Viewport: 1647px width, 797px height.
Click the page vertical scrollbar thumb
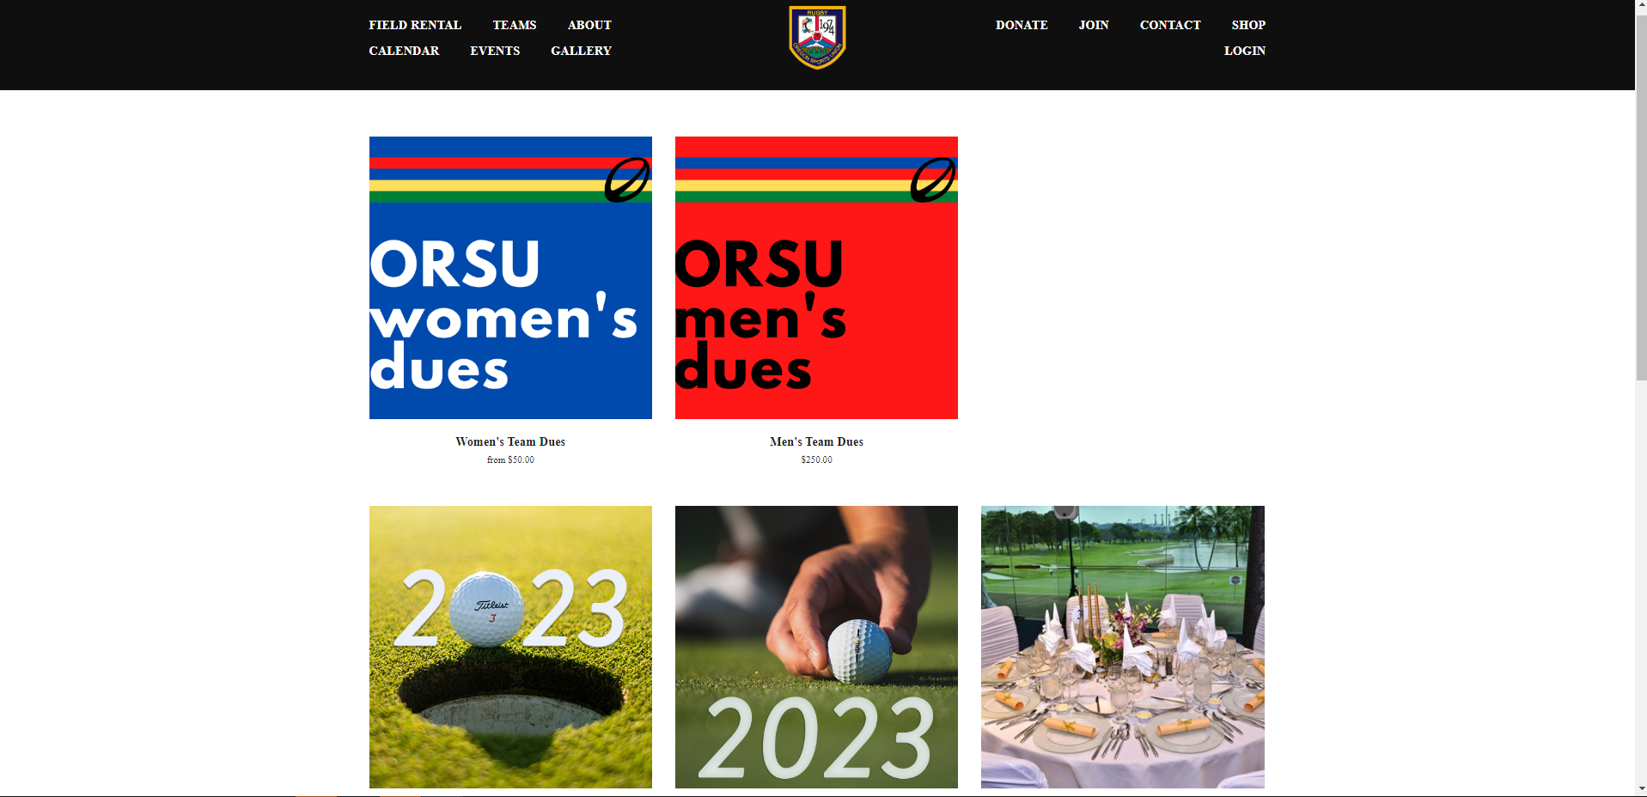[x=1641, y=196]
